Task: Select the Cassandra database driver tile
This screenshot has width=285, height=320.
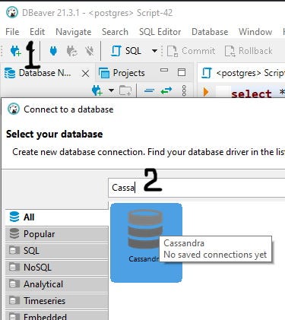Action: pos(146,242)
